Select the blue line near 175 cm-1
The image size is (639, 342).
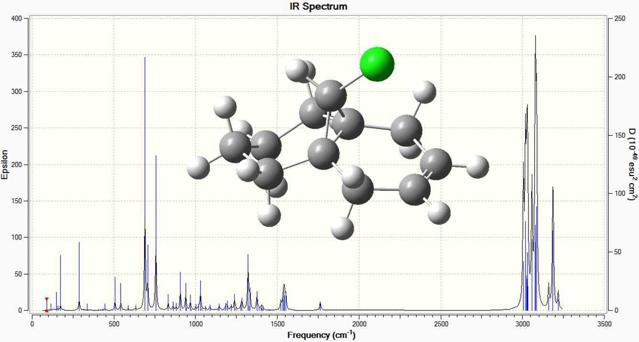click(60, 283)
